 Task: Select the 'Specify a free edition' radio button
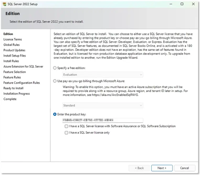coord(55,68)
